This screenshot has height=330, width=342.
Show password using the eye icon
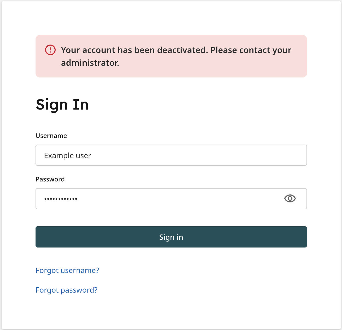(290, 198)
